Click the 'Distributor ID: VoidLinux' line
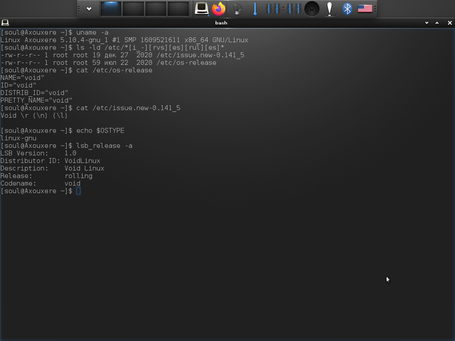This screenshot has width=455, height=341. [51, 161]
